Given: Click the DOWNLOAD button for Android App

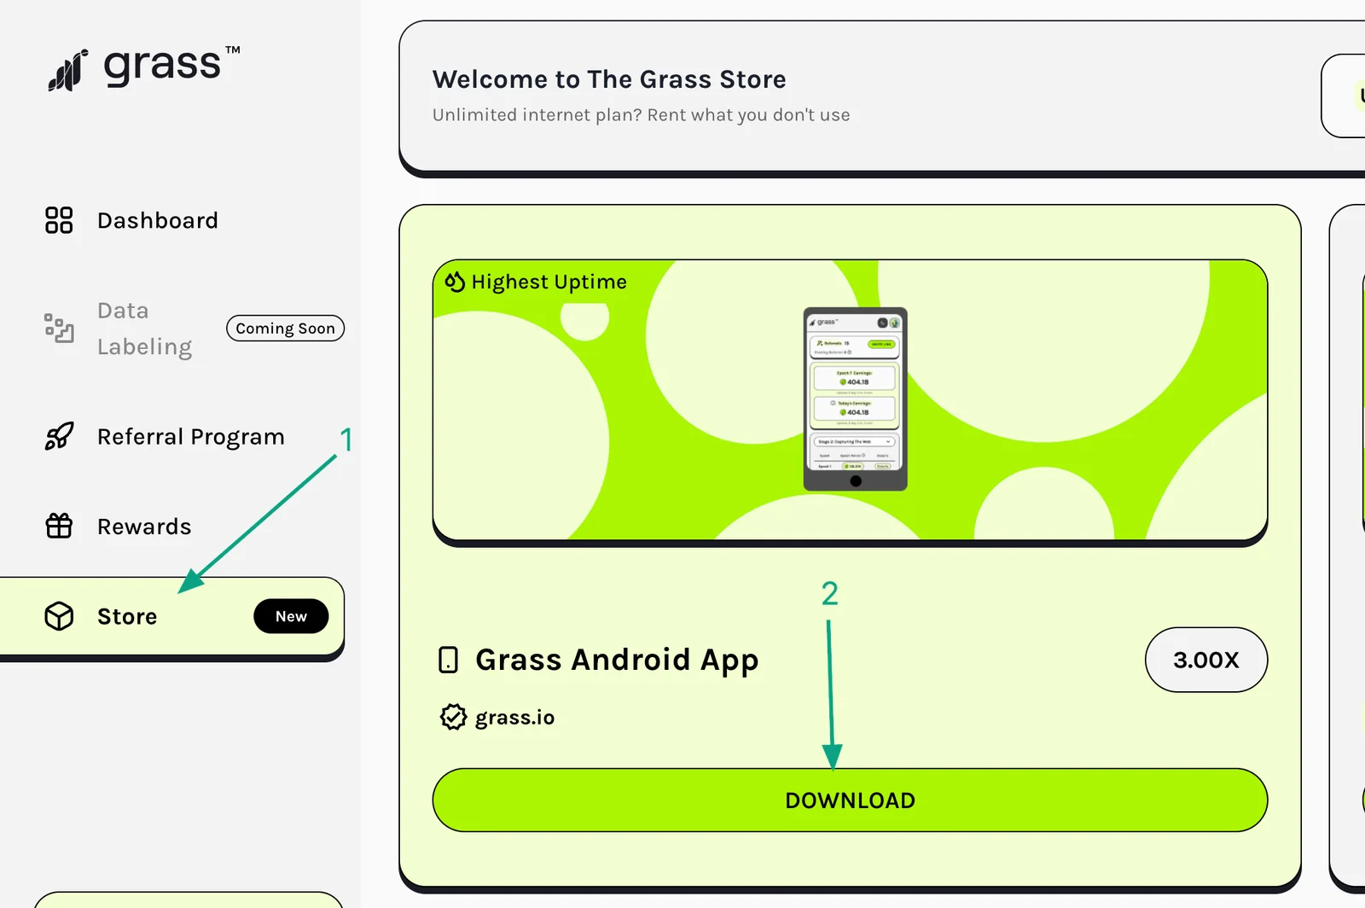Looking at the screenshot, I should point(850,800).
